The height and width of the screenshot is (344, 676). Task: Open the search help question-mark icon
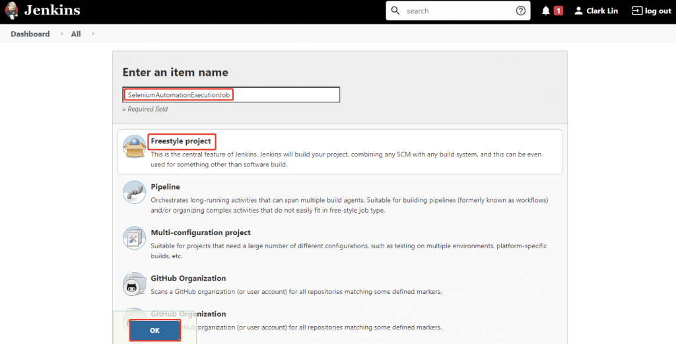click(x=521, y=11)
